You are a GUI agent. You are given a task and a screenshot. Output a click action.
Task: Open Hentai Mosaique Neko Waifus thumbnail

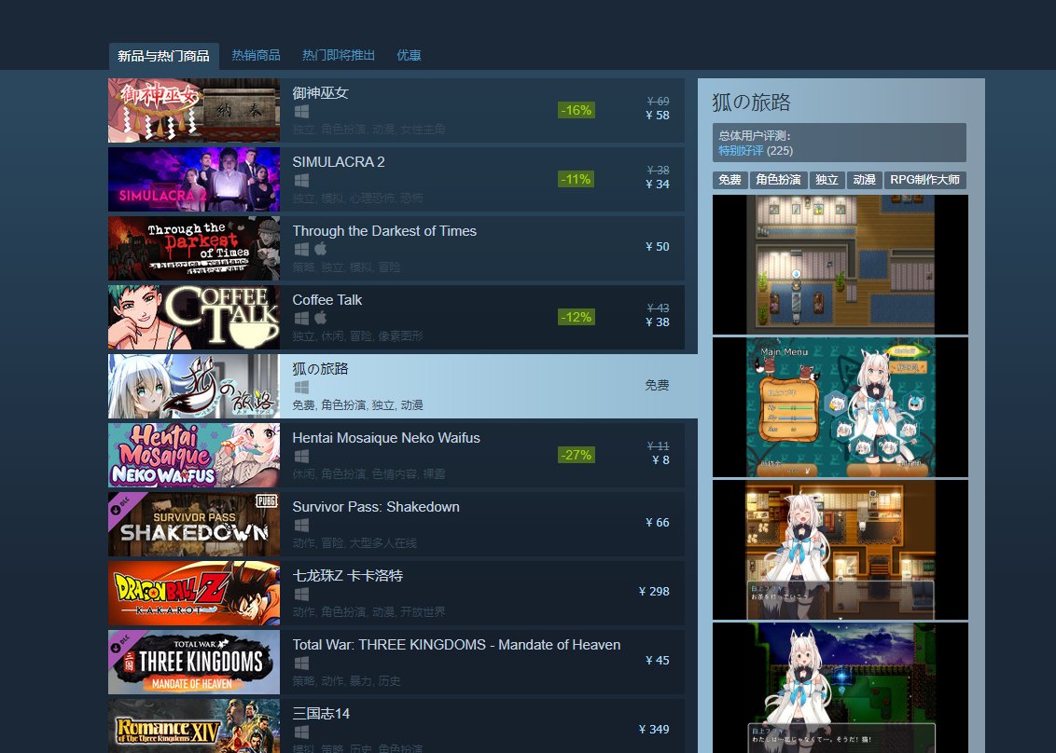[x=194, y=455]
